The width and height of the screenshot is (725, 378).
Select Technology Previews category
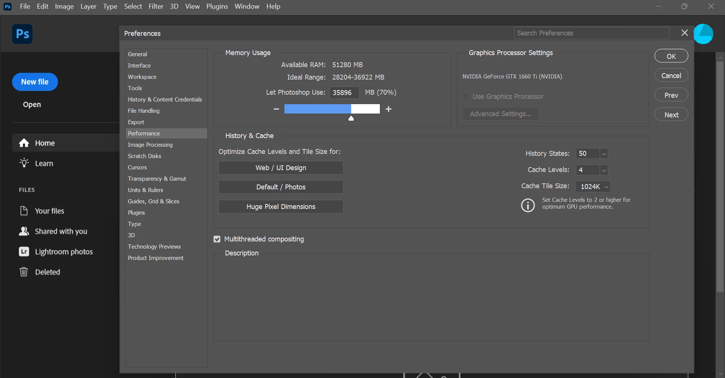166,247
